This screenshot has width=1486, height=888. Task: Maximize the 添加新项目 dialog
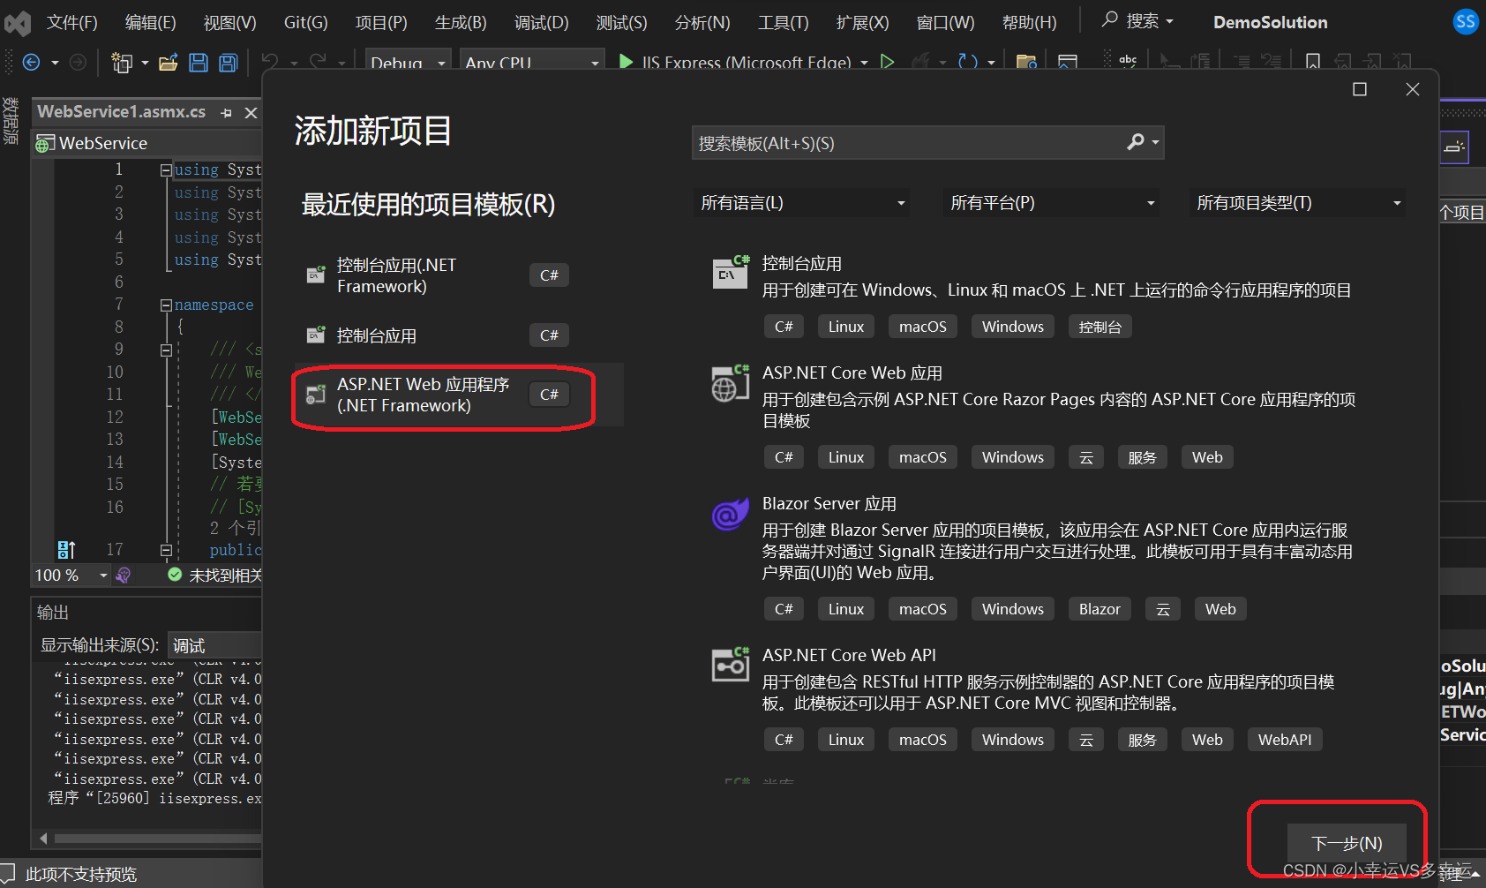click(1360, 89)
